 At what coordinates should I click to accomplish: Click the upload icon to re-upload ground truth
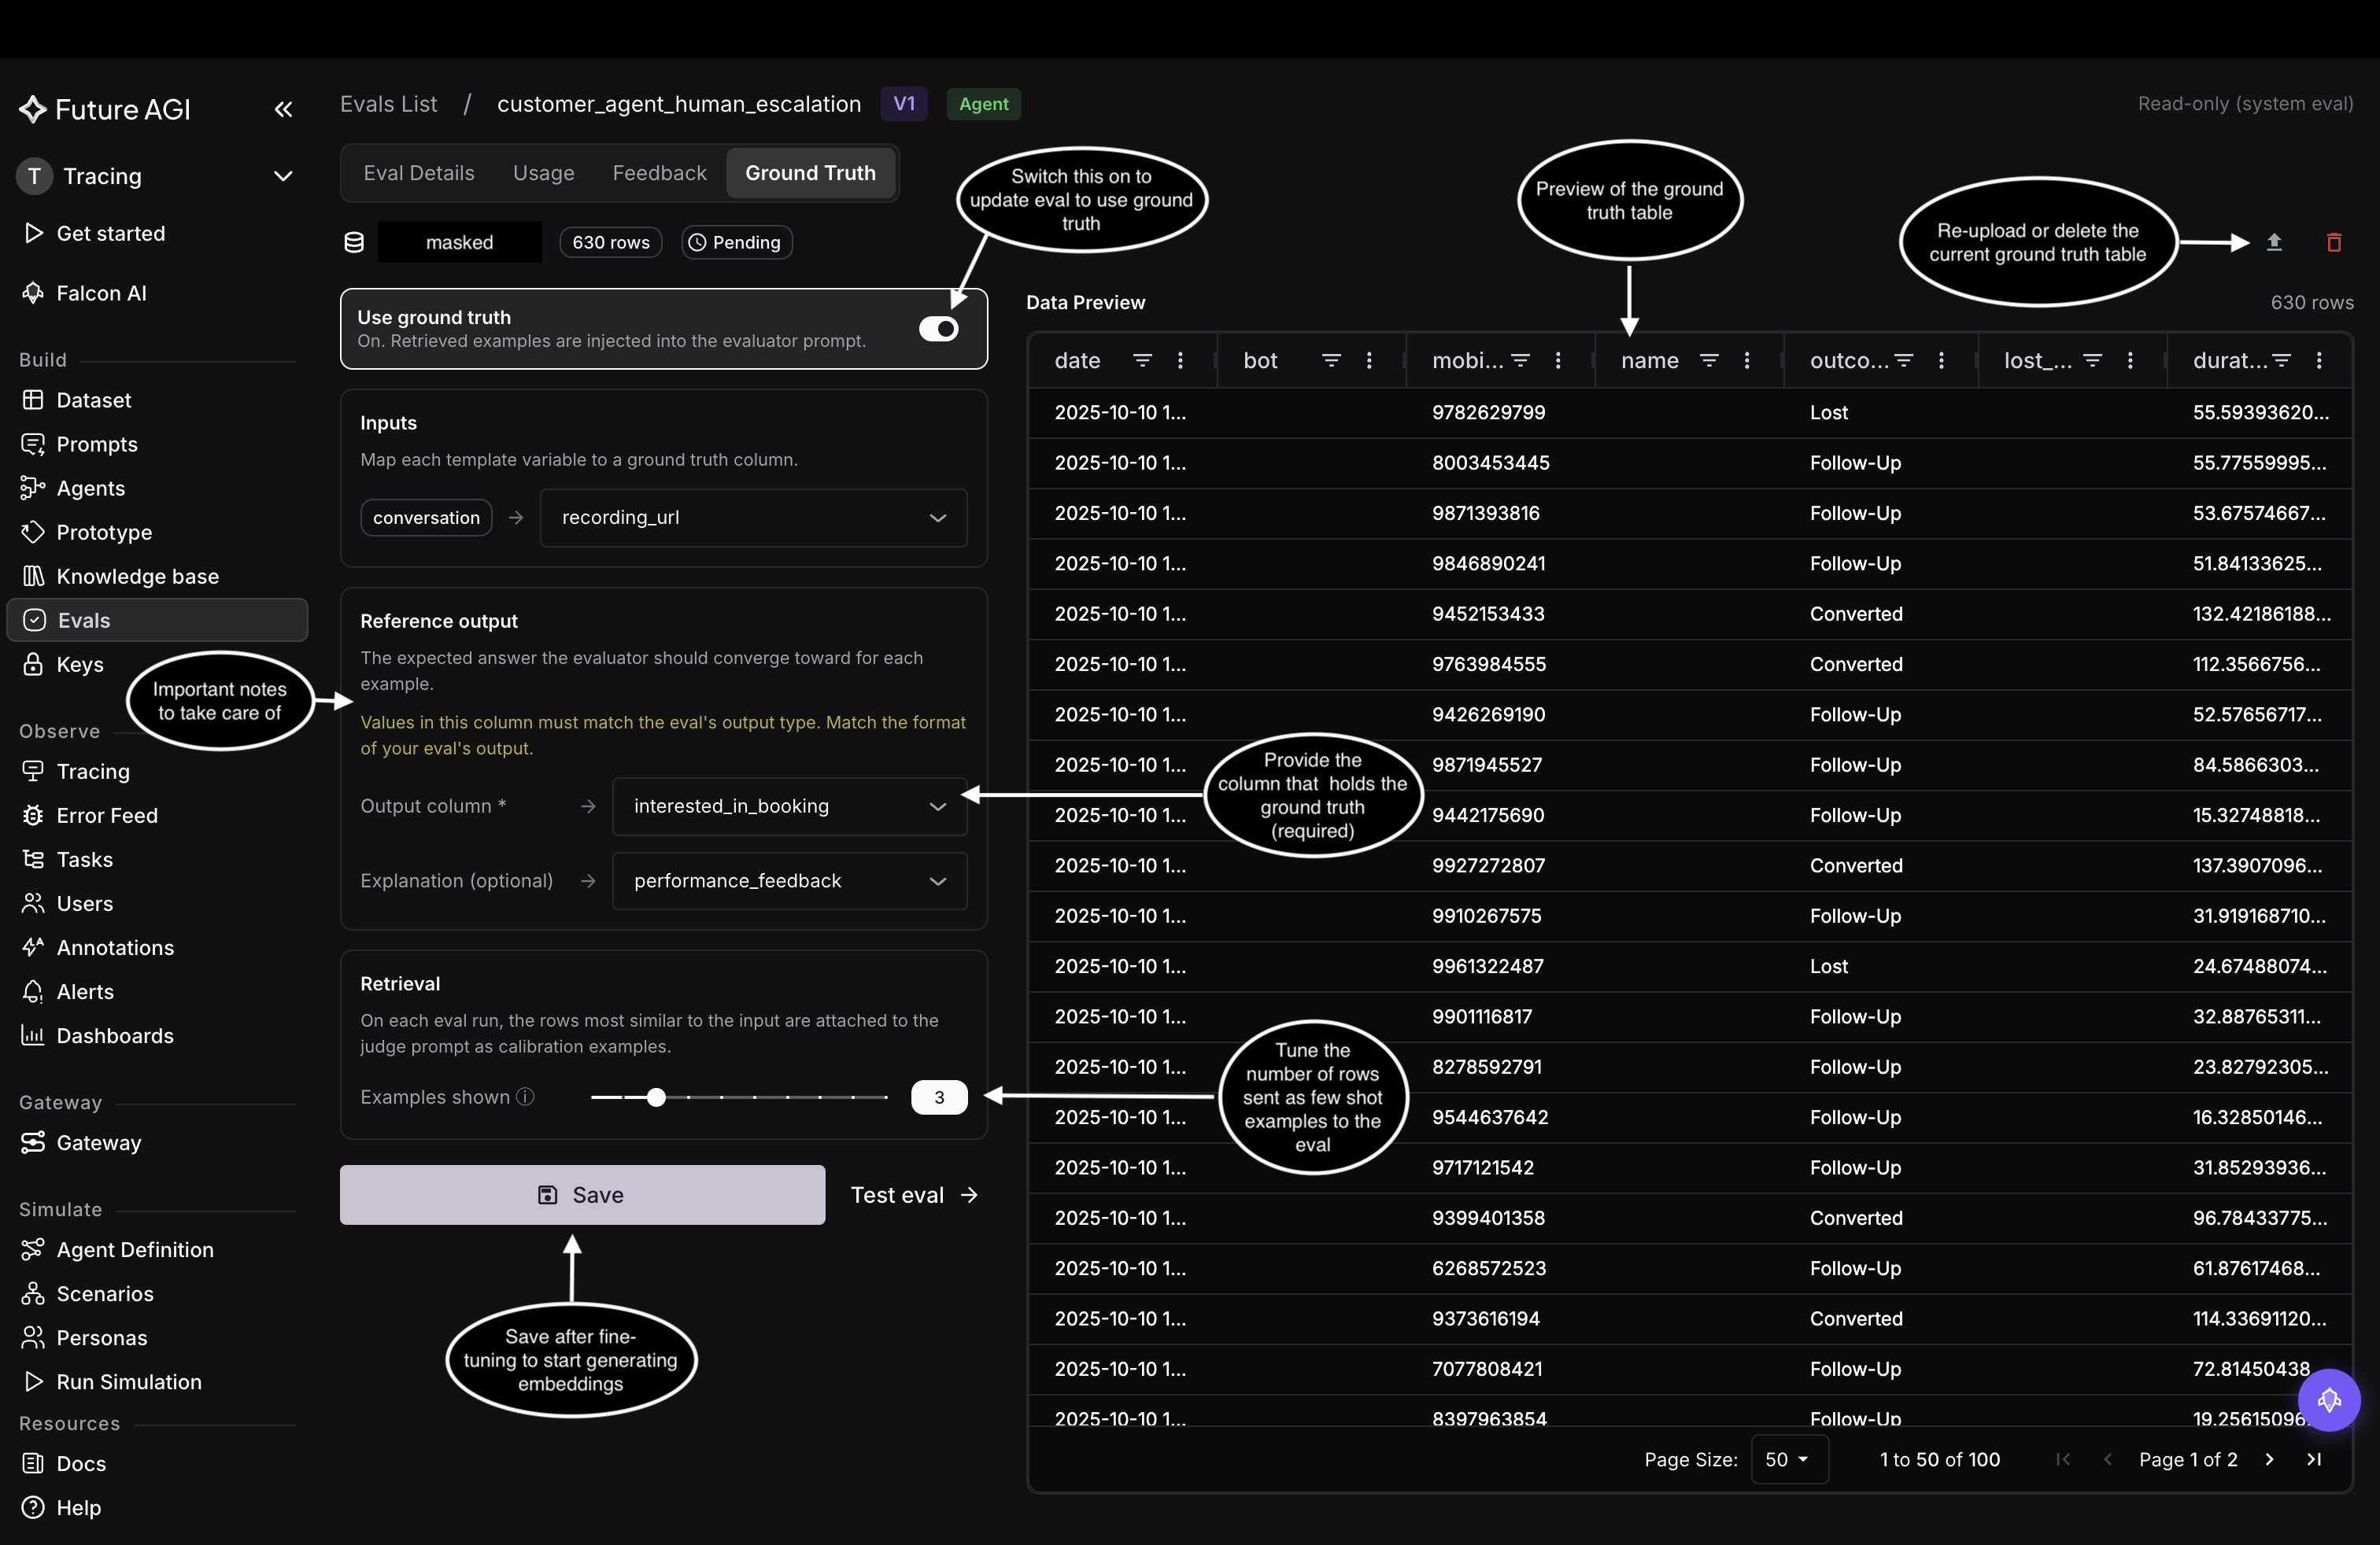click(x=2274, y=242)
